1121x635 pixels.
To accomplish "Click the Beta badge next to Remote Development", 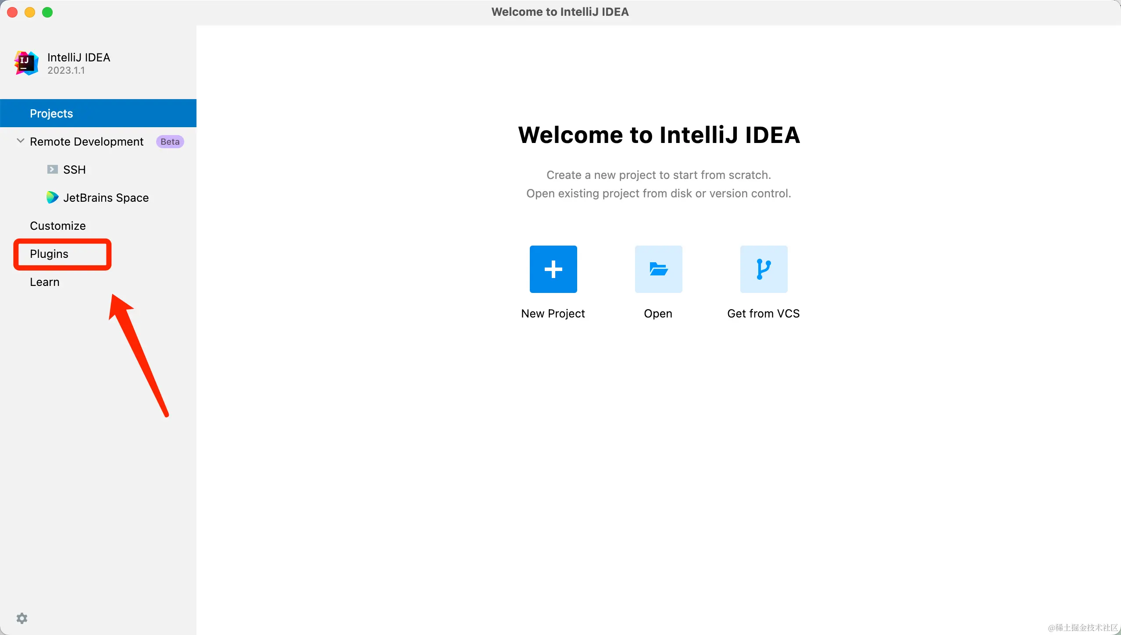I will [x=170, y=142].
